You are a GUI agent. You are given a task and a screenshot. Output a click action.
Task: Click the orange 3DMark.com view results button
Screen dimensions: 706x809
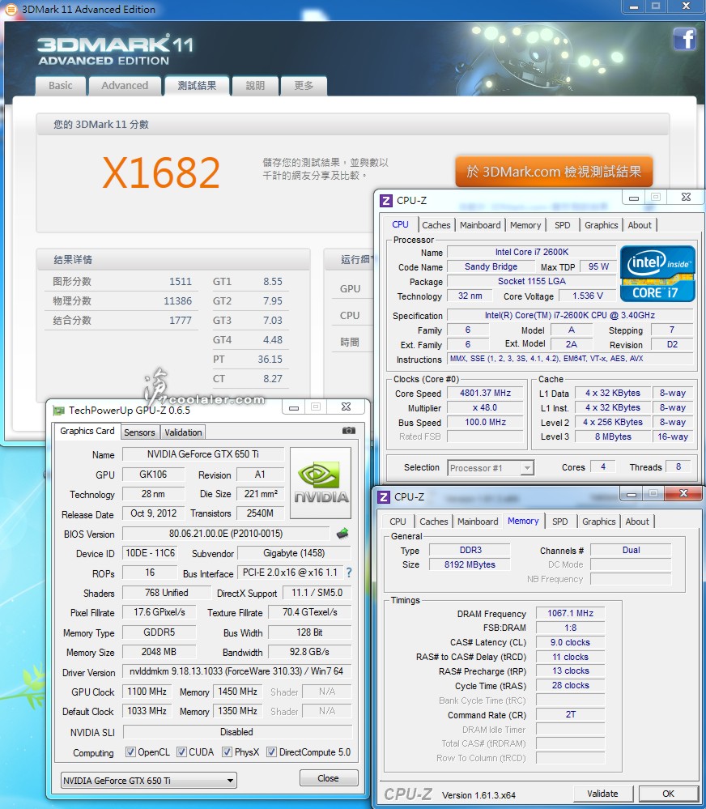tap(554, 172)
